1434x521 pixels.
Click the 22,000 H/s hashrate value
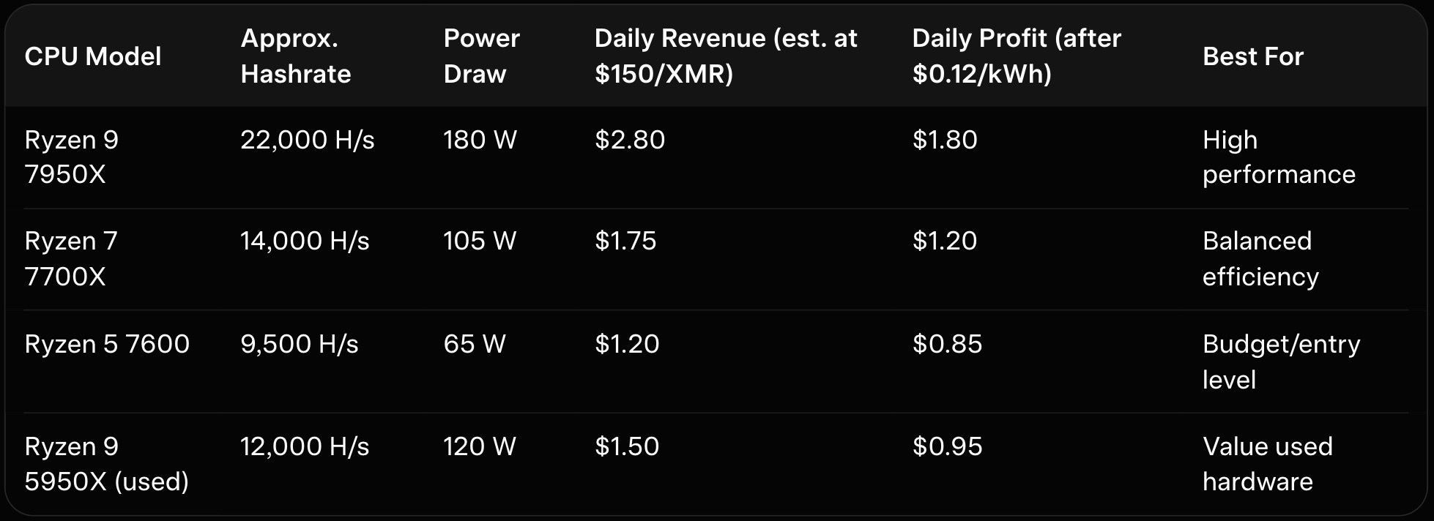click(308, 140)
